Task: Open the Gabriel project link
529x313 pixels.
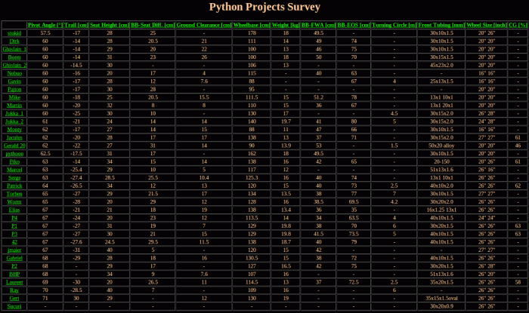Action: [14, 258]
